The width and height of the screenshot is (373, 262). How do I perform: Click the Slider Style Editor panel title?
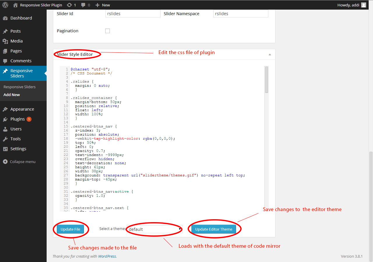click(x=75, y=54)
